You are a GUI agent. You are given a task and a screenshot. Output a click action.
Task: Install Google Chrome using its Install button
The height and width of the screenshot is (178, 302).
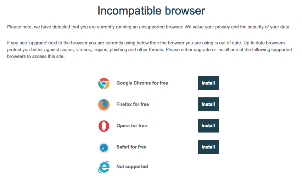pos(208,83)
